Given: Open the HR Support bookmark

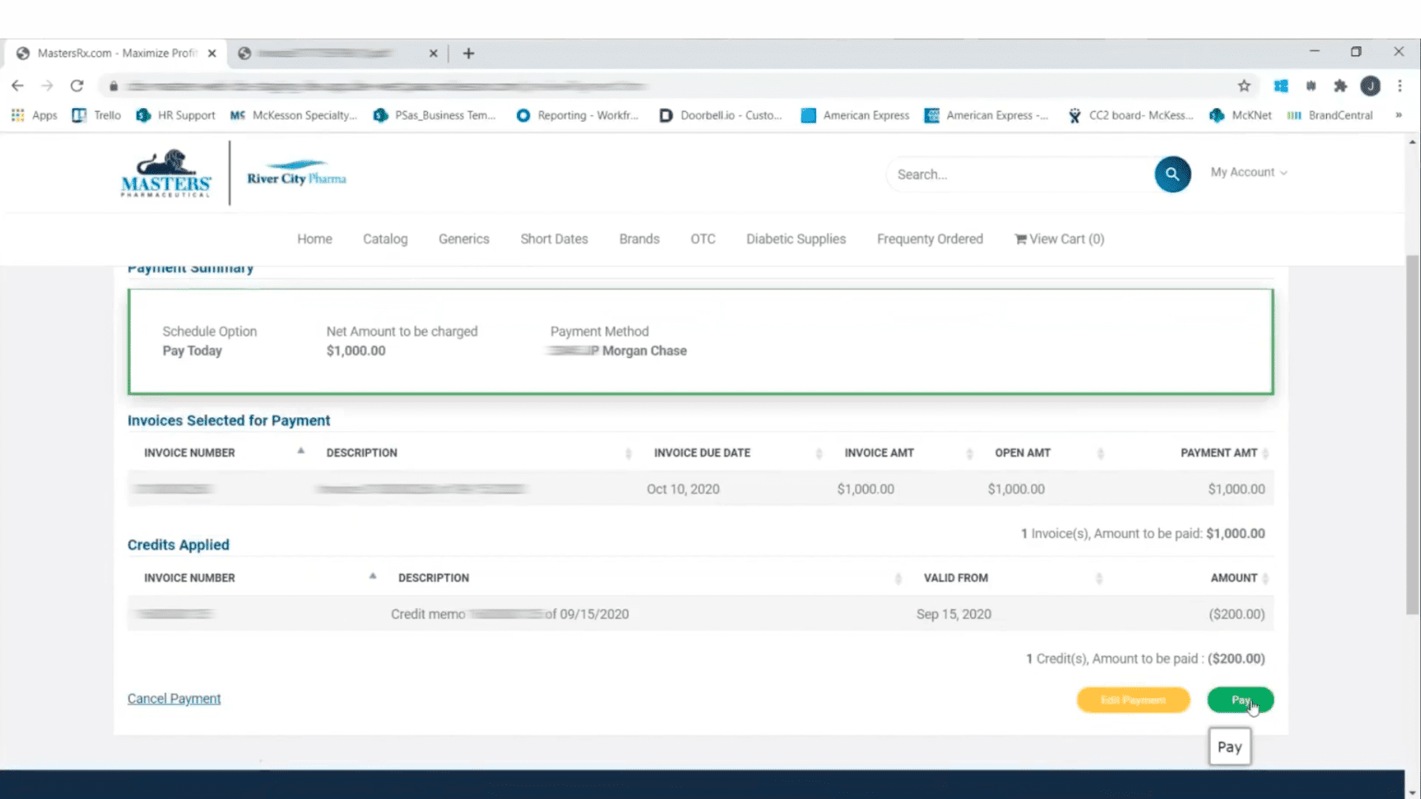Looking at the screenshot, I should pyautogui.click(x=175, y=115).
